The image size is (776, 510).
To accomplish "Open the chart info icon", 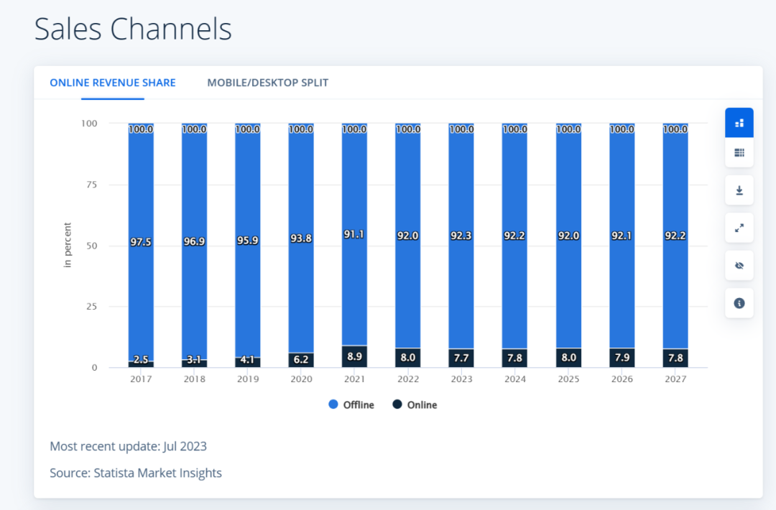I will (739, 303).
